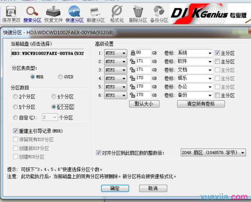Open file system dropdown for partition 3
This screenshot has width=251, height=202.
[x=115, y=70]
